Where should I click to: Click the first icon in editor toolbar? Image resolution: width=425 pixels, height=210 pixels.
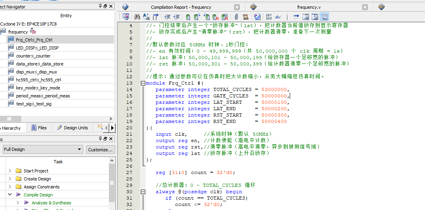126,17
